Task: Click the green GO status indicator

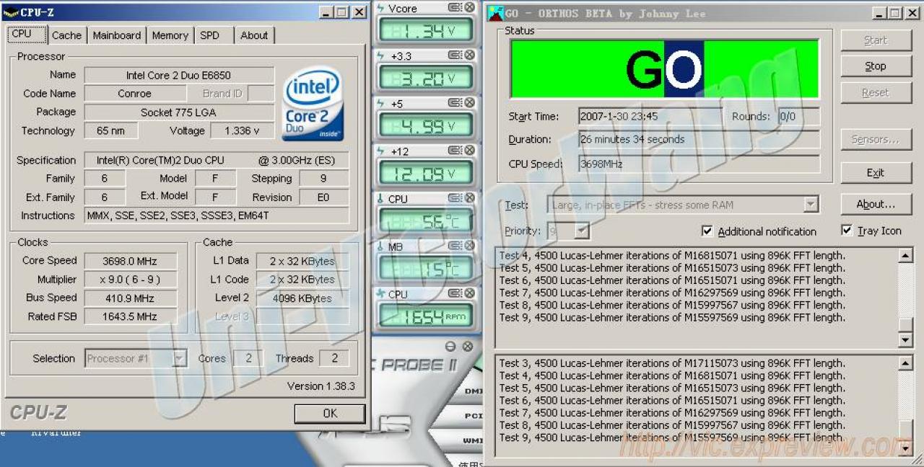Action: (x=664, y=69)
